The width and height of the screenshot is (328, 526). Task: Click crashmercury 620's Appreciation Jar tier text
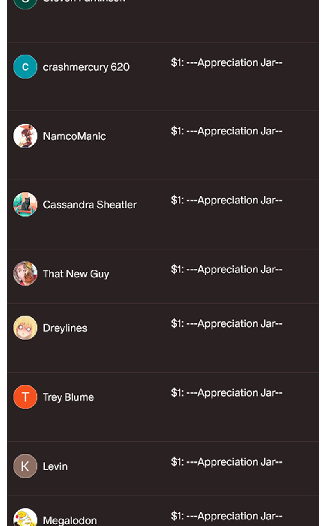pyautogui.click(x=227, y=63)
